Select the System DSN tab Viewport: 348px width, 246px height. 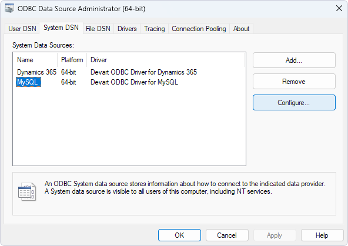pos(61,28)
